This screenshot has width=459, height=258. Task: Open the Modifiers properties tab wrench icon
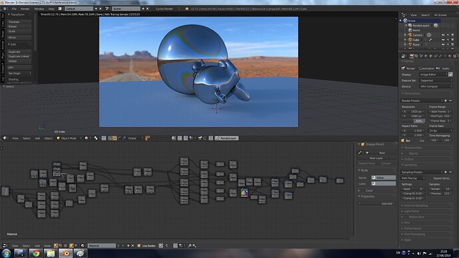point(440,56)
